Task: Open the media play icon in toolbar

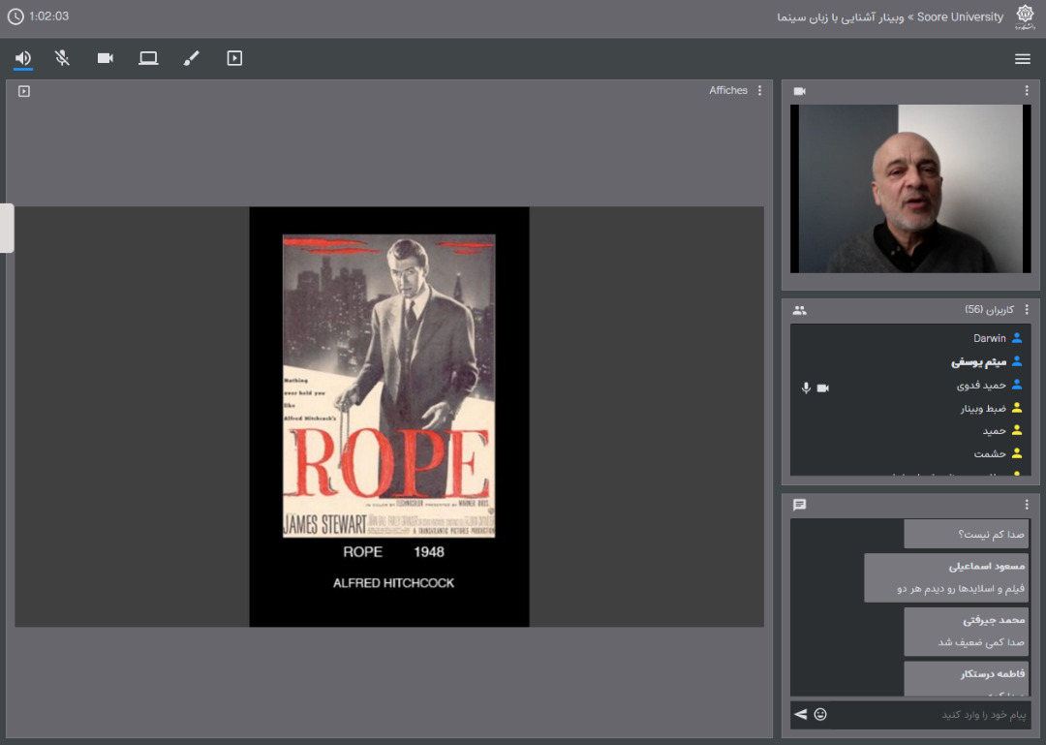Action: (234, 58)
